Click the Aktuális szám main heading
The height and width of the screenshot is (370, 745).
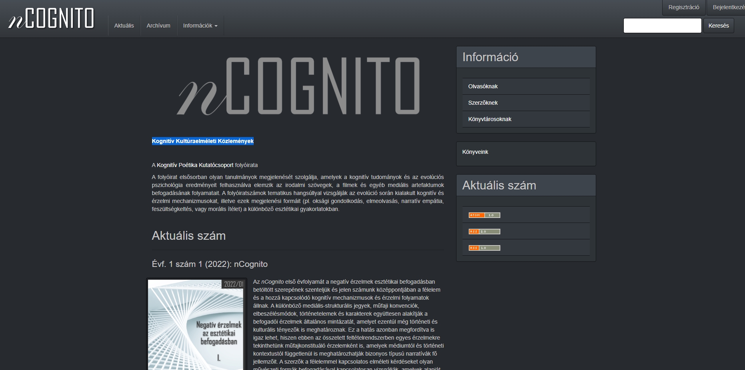(x=188, y=236)
